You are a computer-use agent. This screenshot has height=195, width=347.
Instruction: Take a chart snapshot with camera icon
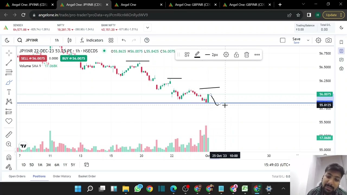[329, 40]
